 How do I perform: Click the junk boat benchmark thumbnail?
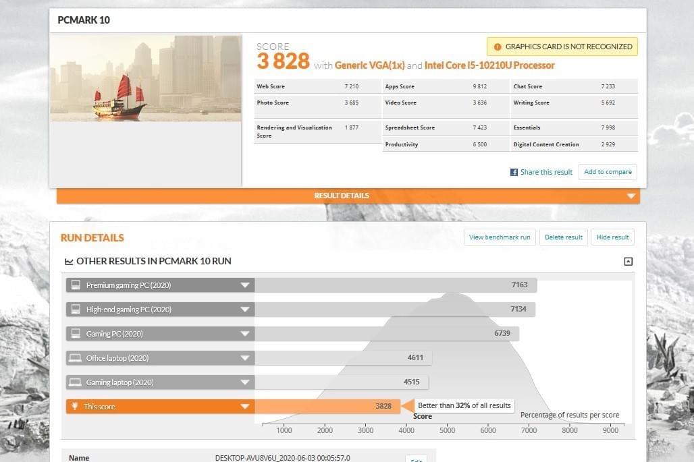(146, 78)
